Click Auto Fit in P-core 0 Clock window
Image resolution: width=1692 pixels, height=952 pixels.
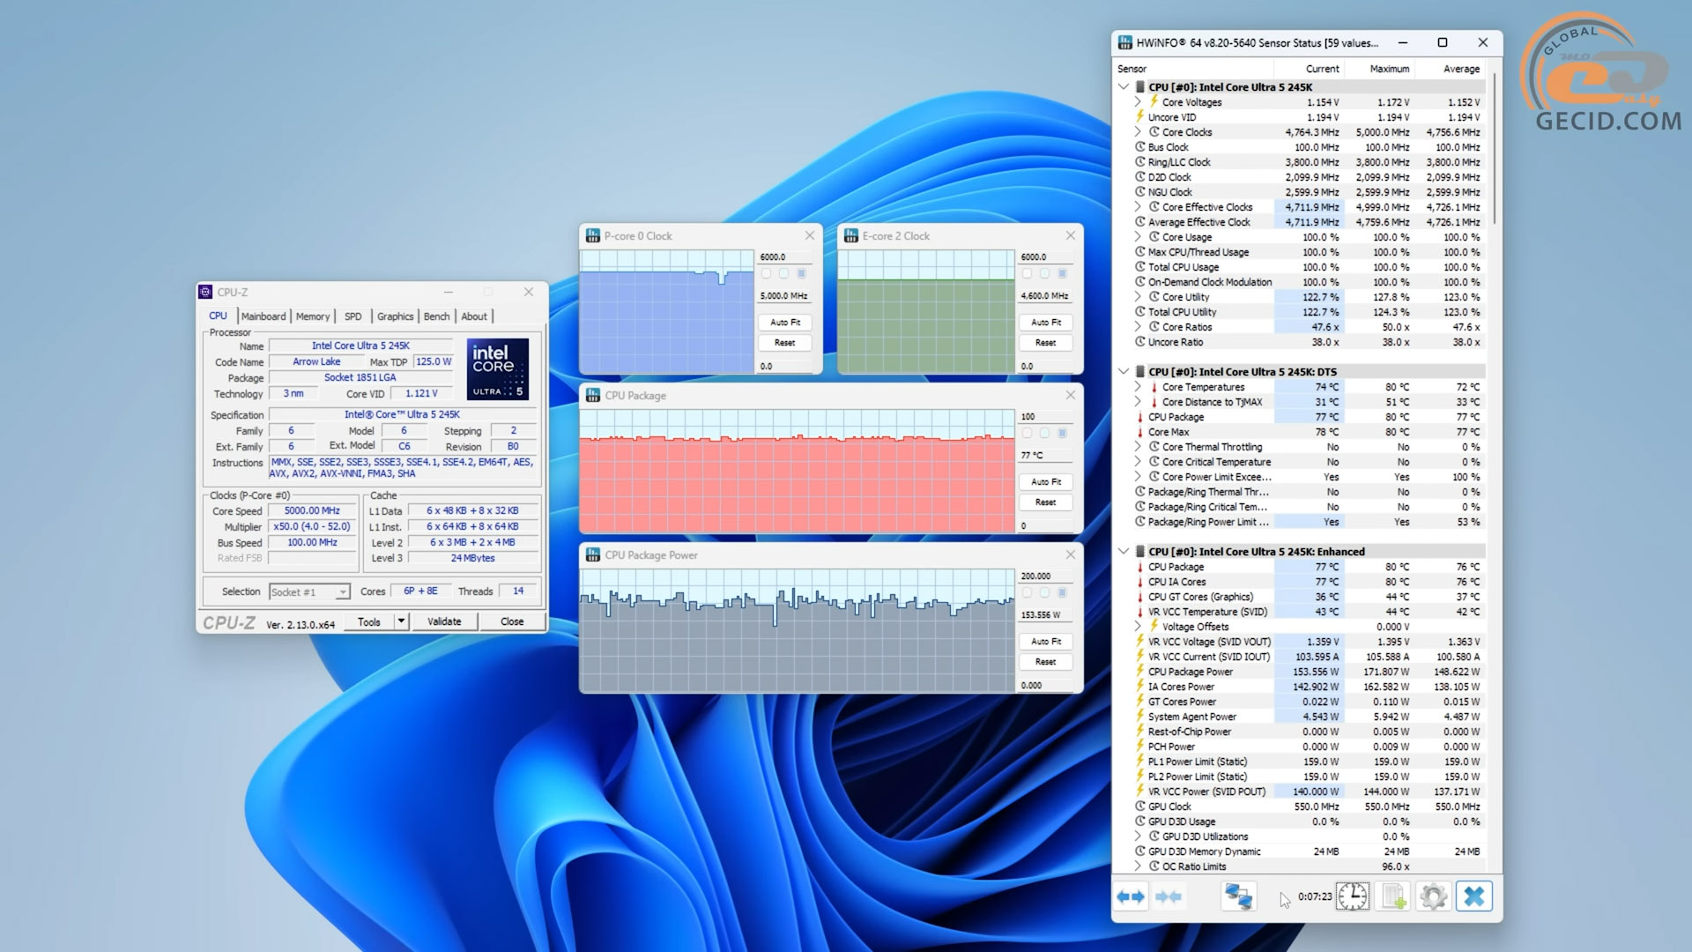785,323
